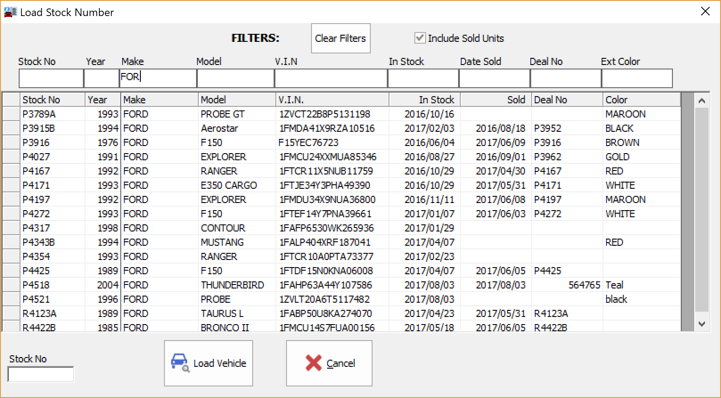This screenshot has height=398, width=721.
Task: Sort by Make column header
Action: point(159,100)
